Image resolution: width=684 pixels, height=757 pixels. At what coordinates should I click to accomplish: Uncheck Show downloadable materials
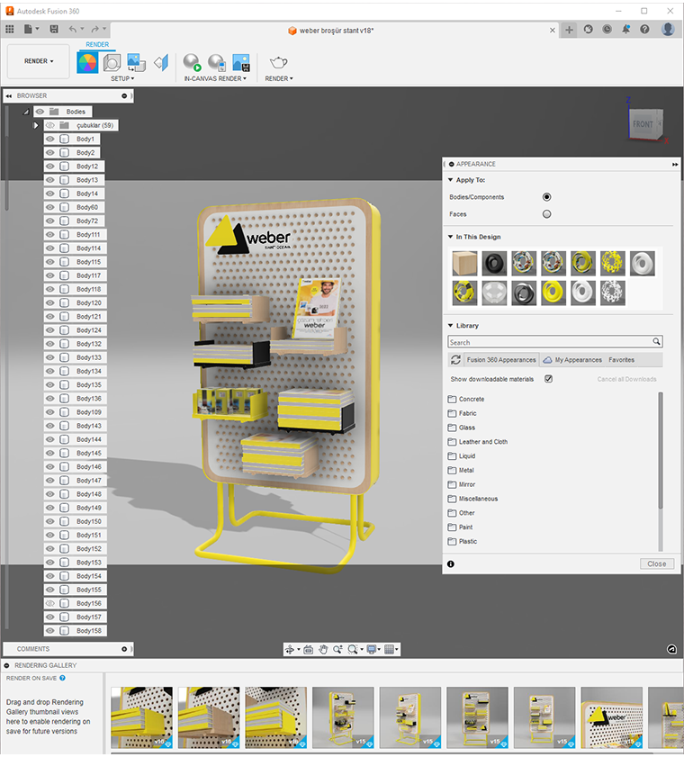pyautogui.click(x=548, y=379)
